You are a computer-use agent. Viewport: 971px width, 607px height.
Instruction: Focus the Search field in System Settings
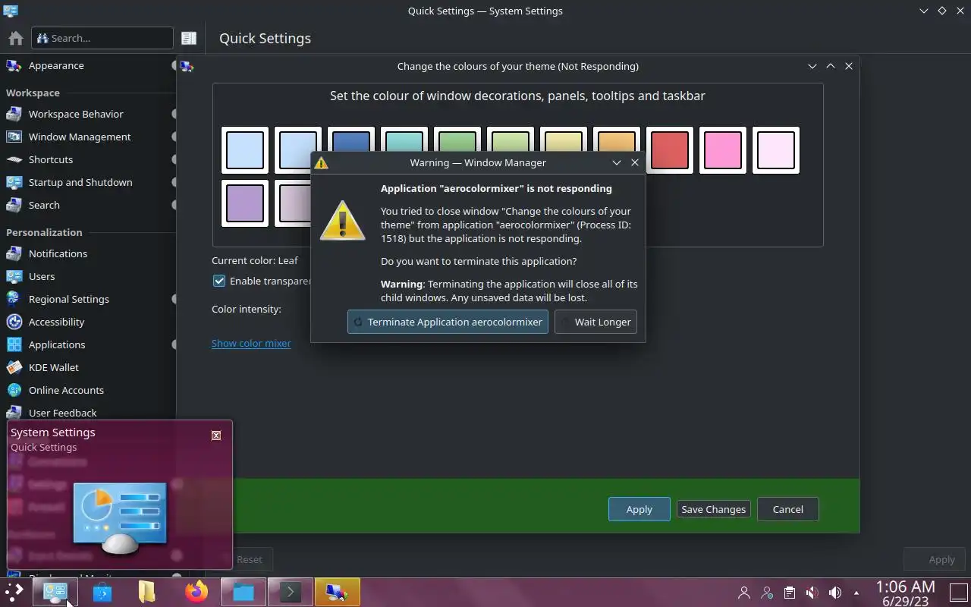pos(102,38)
